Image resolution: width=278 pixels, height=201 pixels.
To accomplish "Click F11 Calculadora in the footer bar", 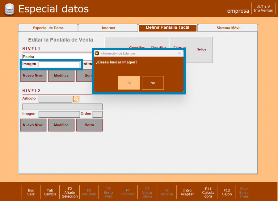I will [208, 192].
